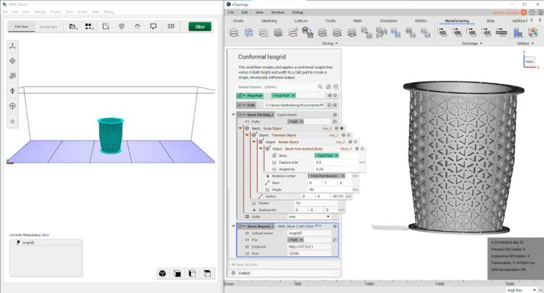
Task: Select the rotate tool in Slicer sidebar
Action: pos(12,61)
